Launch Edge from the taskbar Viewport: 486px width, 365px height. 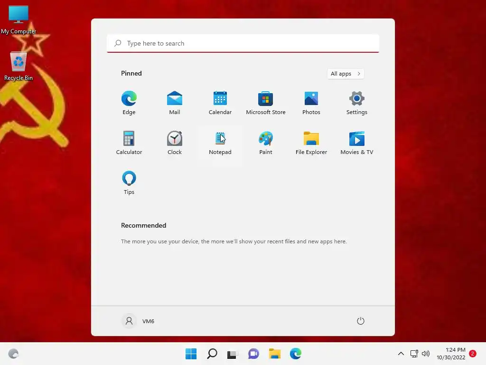point(295,354)
